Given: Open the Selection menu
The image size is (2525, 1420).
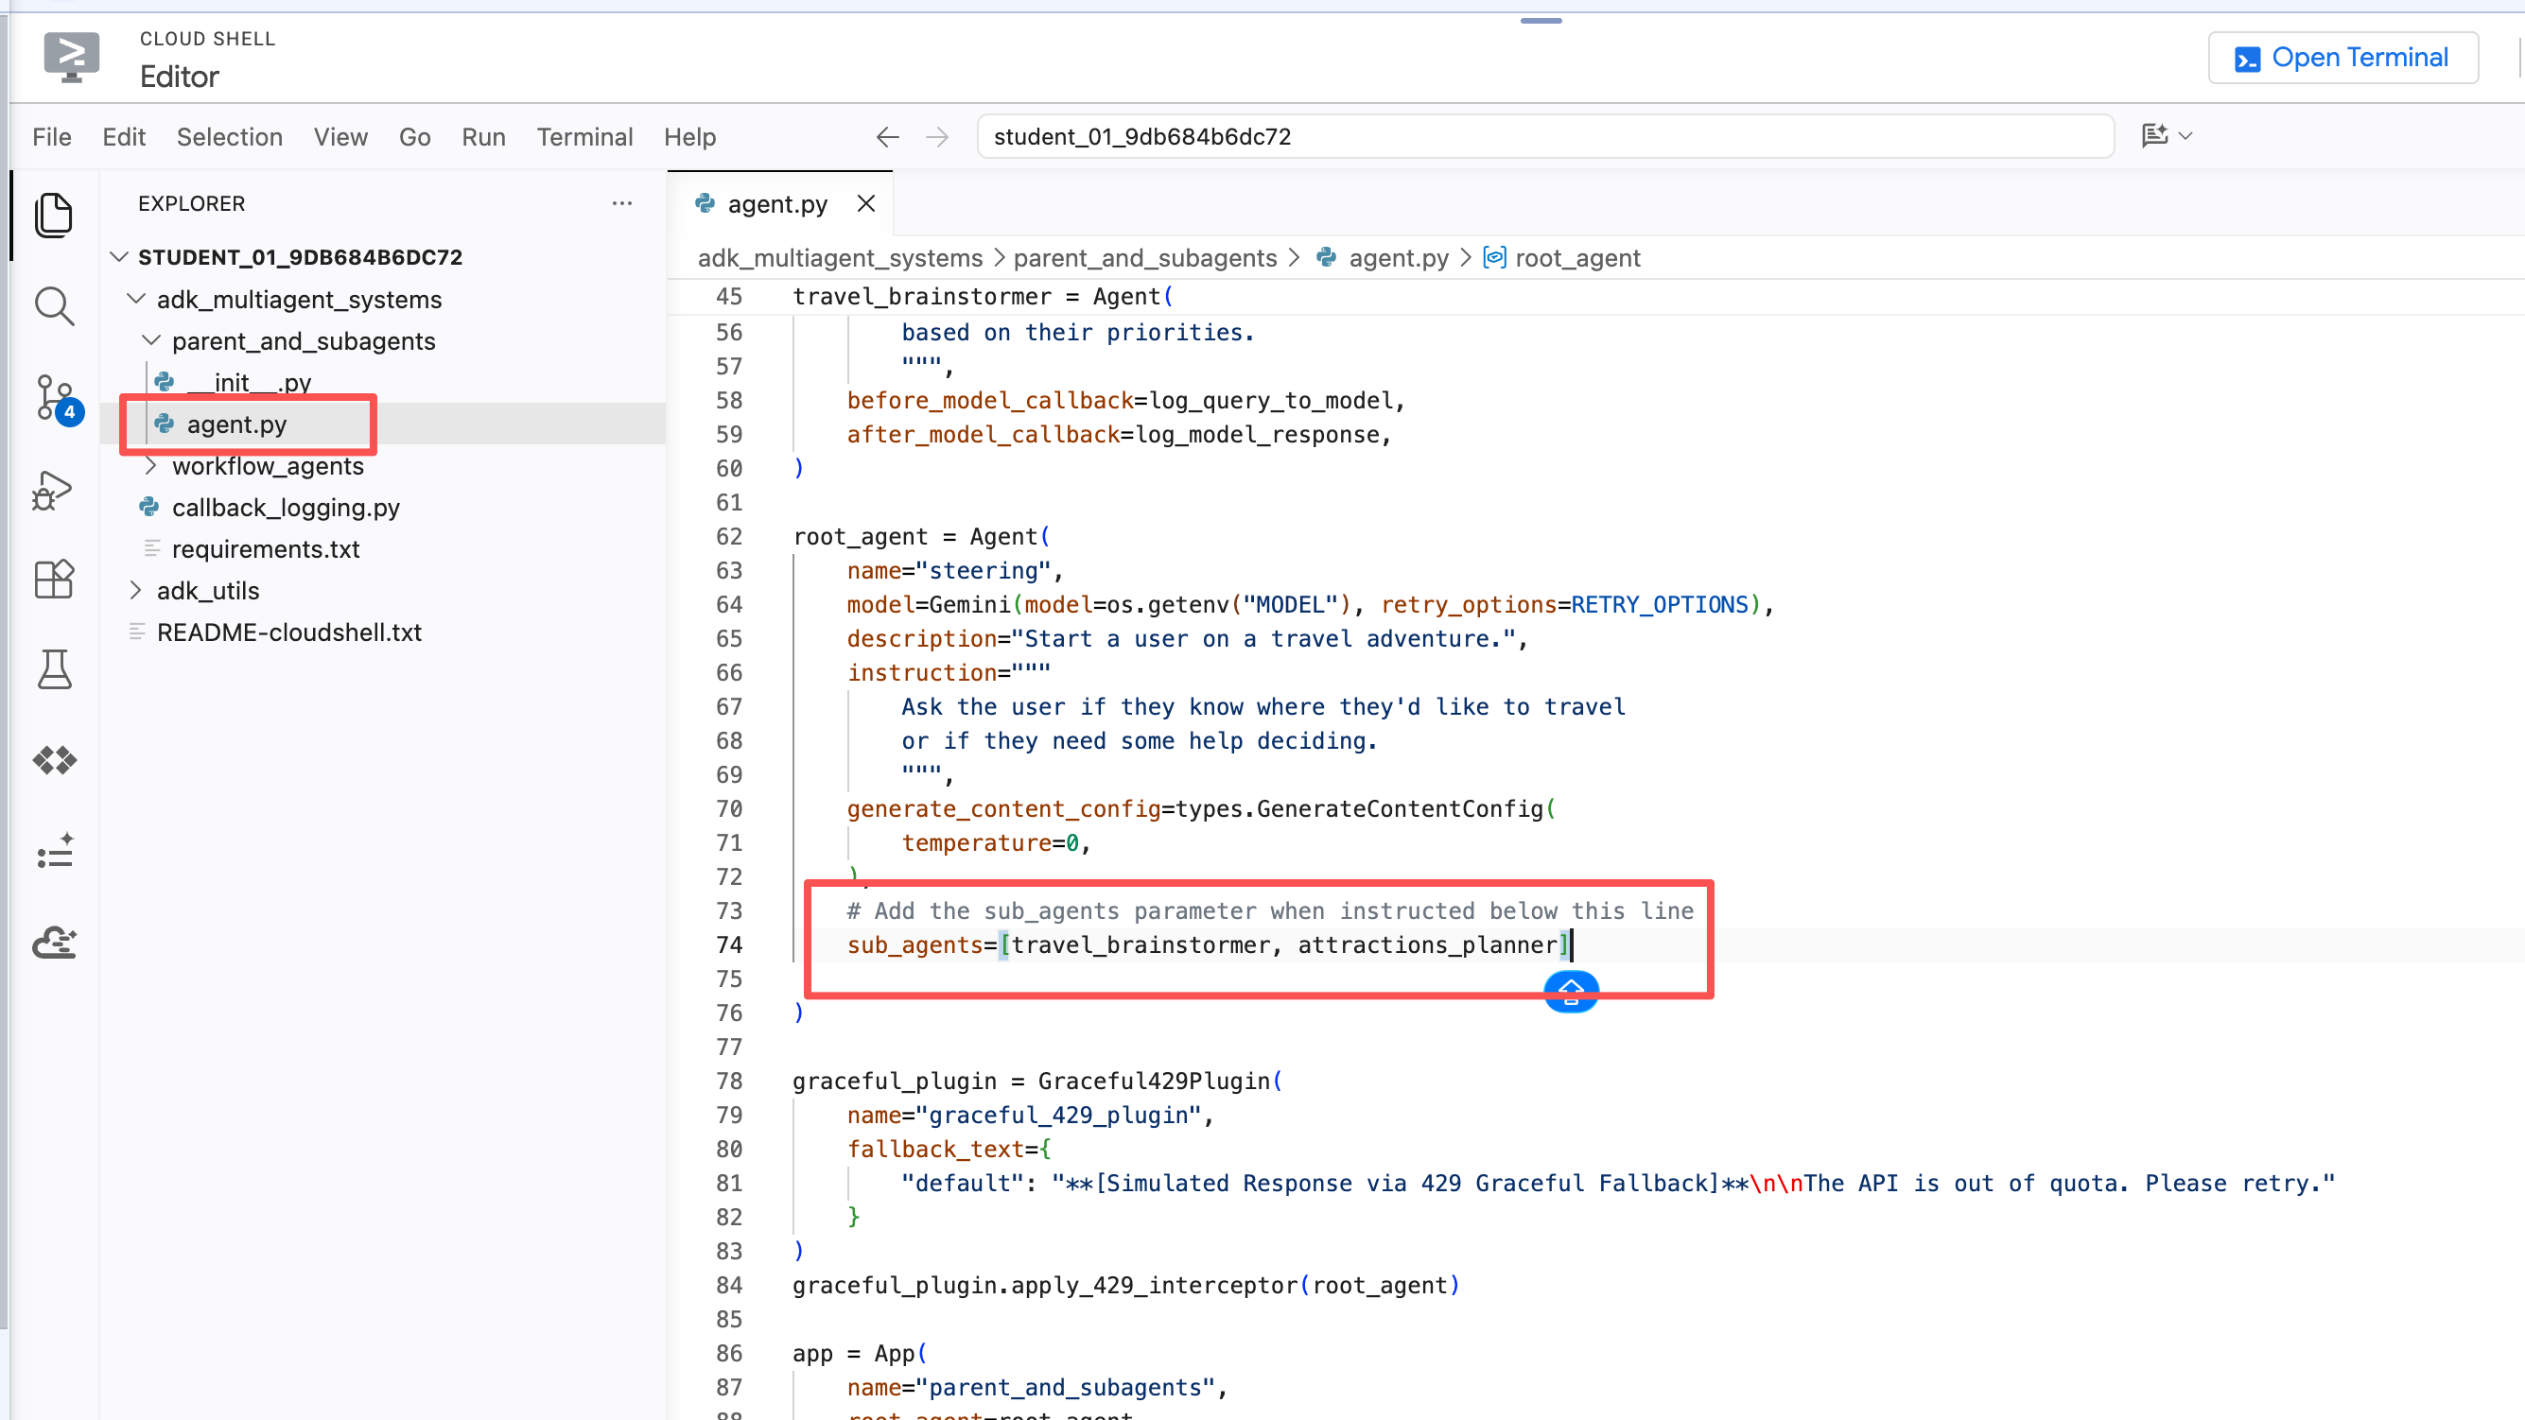Looking at the screenshot, I should tap(230, 137).
